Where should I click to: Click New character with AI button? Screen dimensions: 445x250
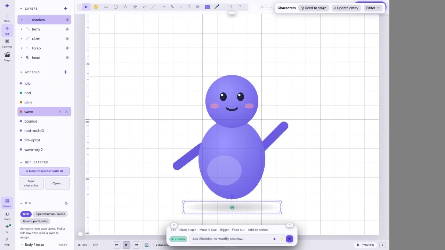[44, 171]
